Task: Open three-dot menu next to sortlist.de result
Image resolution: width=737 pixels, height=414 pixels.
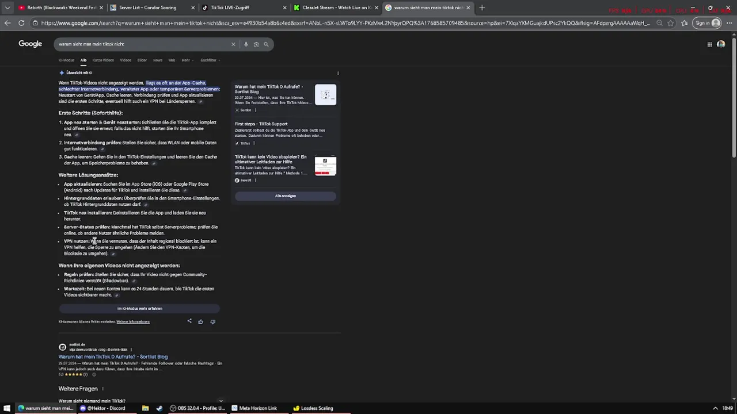Action: coord(131,349)
